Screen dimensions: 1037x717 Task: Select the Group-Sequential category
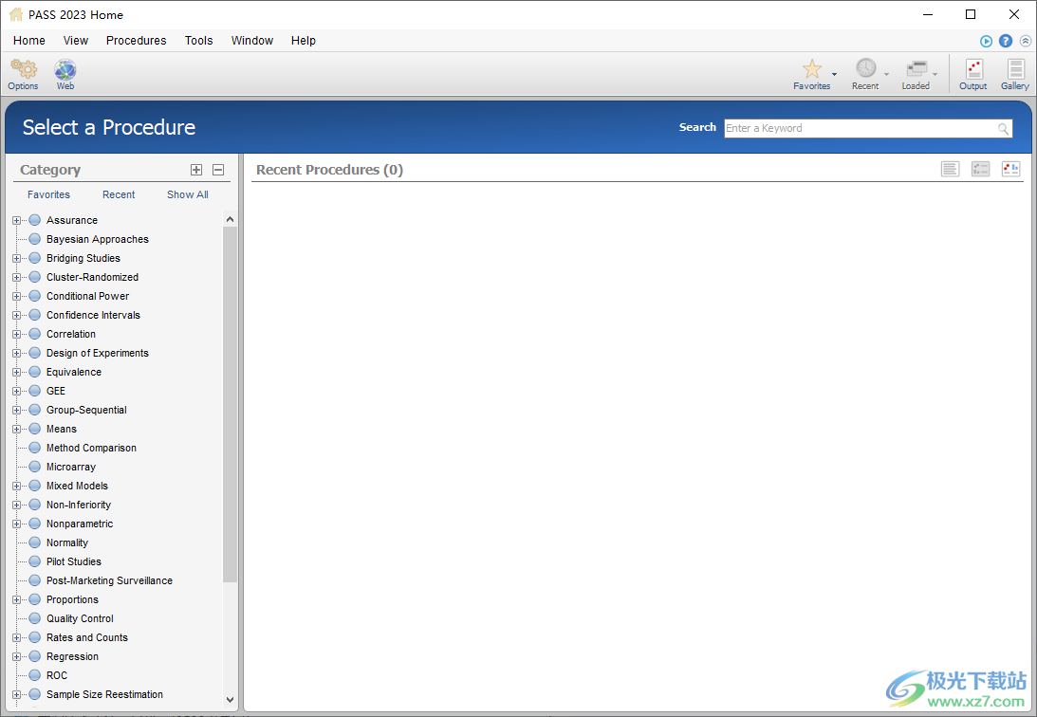pyautogui.click(x=86, y=410)
